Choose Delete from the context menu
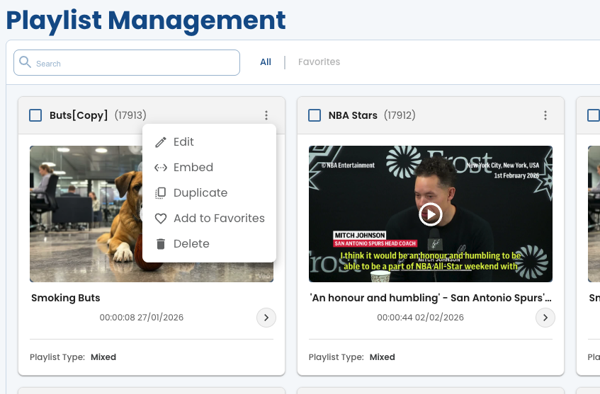The height and width of the screenshot is (394, 600). point(209,244)
